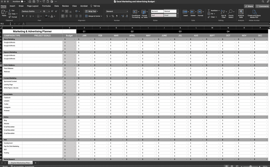Click the decrease decimal icon
Image resolution: width=270 pixels, height=167 pixels.
(x=127, y=16)
